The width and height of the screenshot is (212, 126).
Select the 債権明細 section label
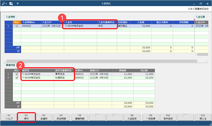point(11,65)
